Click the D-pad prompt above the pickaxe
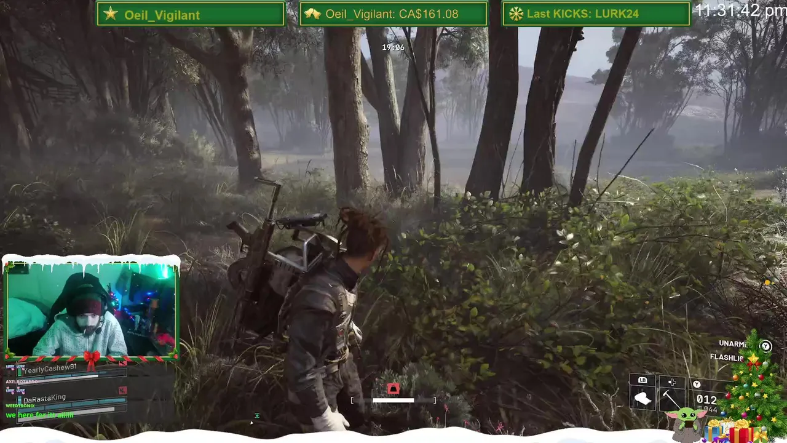Screen dimensions: 787x443 click(672, 383)
